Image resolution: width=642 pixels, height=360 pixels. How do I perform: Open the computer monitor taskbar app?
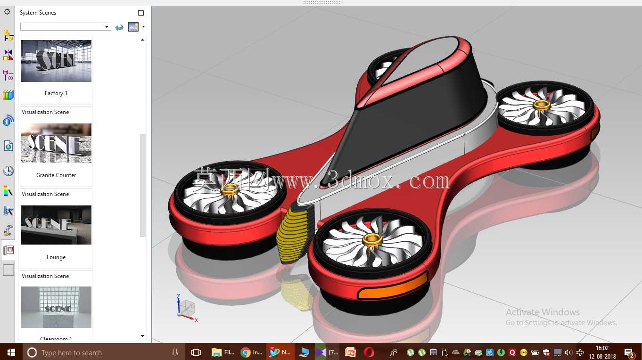(305, 352)
